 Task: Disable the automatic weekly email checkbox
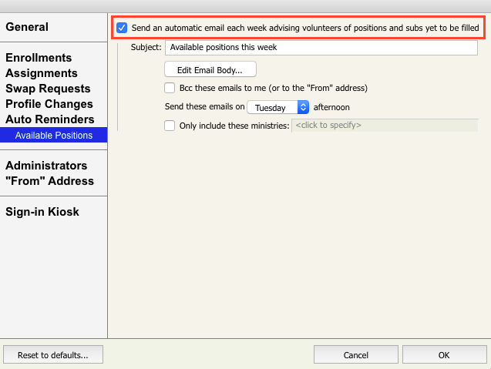[122, 28]
